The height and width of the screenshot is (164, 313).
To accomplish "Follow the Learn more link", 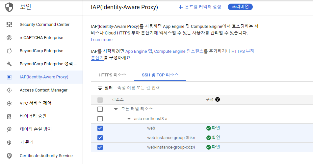I will pyautogui.click(x=102, y=40).
